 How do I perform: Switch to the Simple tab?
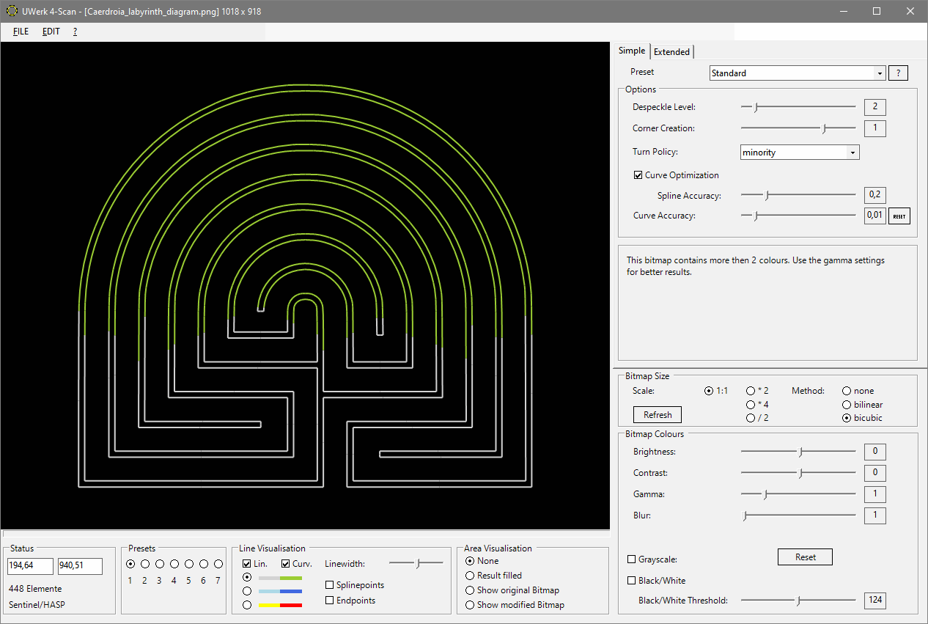[632, 51]
